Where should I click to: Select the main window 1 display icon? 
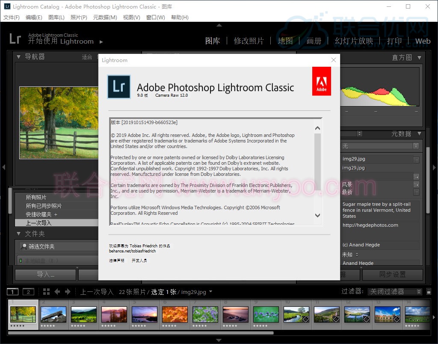click(13, 292)
